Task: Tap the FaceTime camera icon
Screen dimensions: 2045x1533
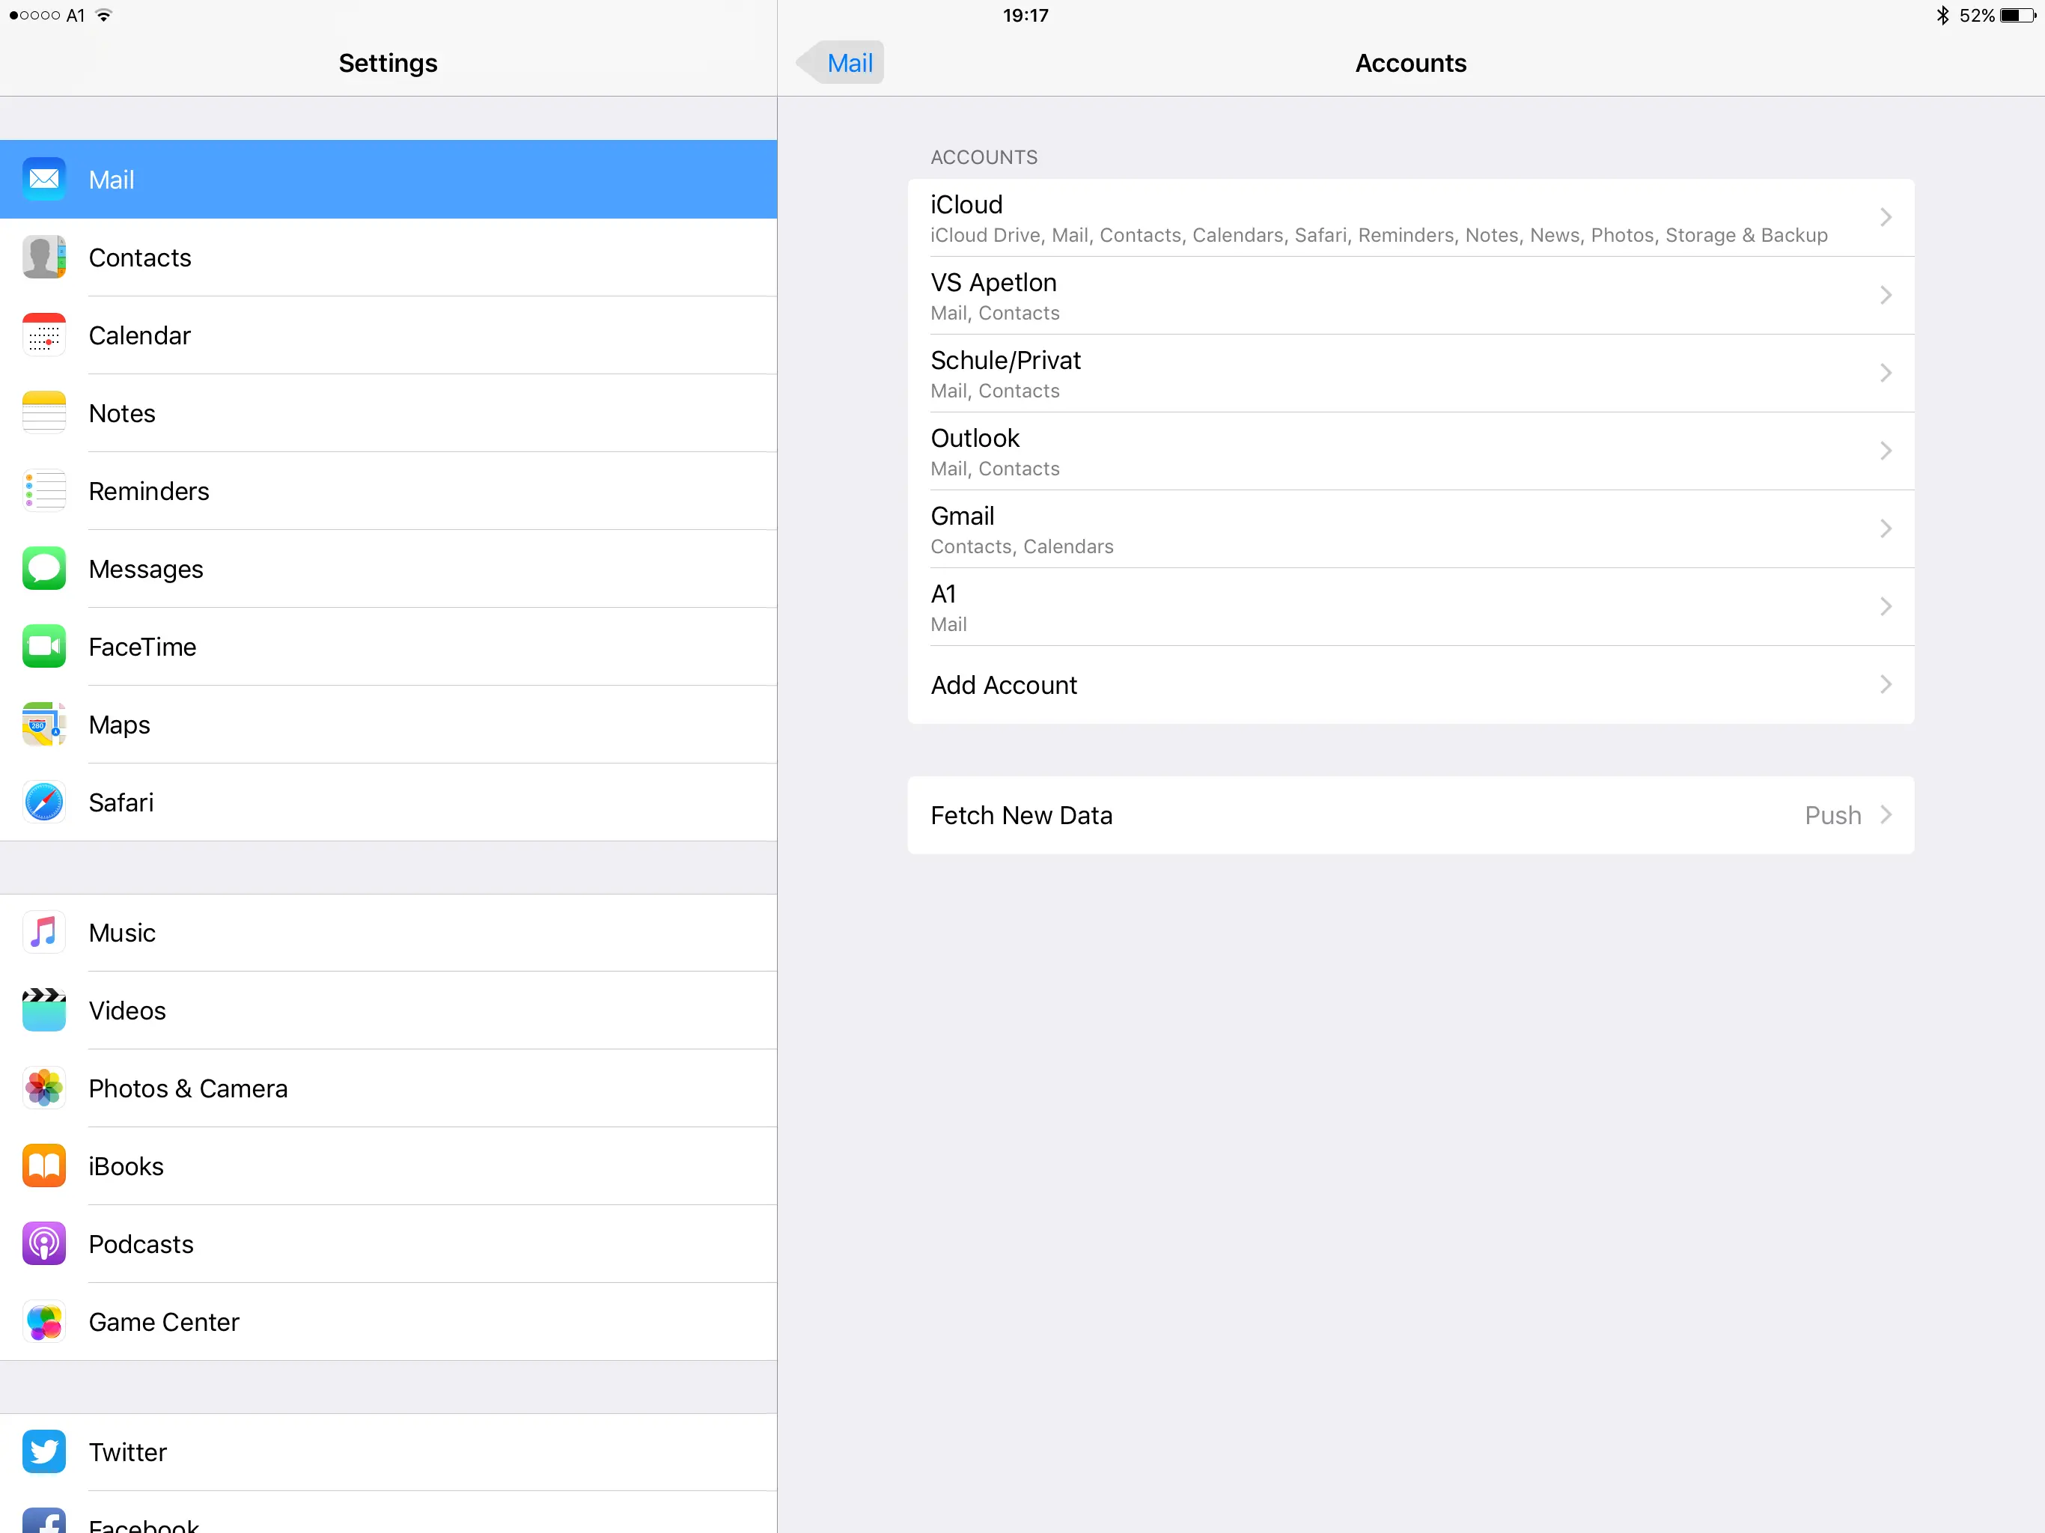Action: 43,646
